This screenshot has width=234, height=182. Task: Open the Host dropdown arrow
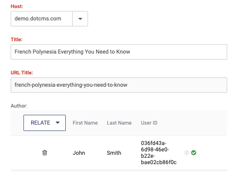(80, 19)
